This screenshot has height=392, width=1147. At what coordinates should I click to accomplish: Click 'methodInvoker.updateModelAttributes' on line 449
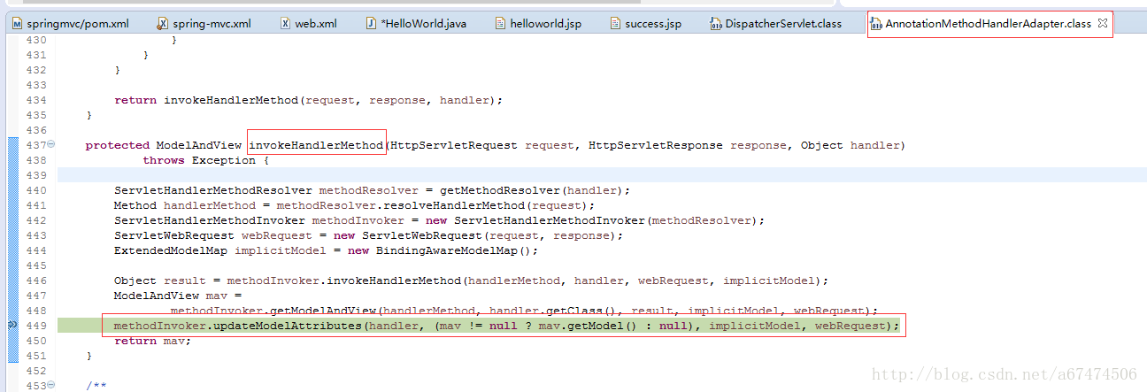238,326
